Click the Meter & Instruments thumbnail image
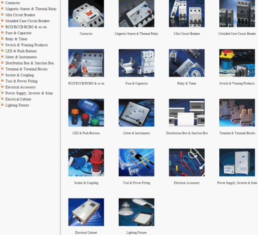Viewport: 258px width, 235px height. (x=137, y=113)
